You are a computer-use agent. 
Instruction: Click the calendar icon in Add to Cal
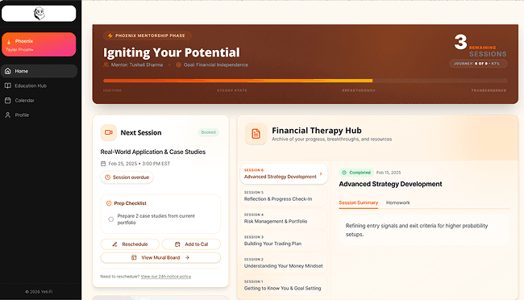pyautogui.click(x=177, y=244)
